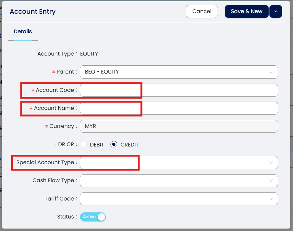Image resolution: width=293 pixels, height=231 pixels.
Task: Click the Cash Flow Type chevron icon
Action: (x=271, y=181)
